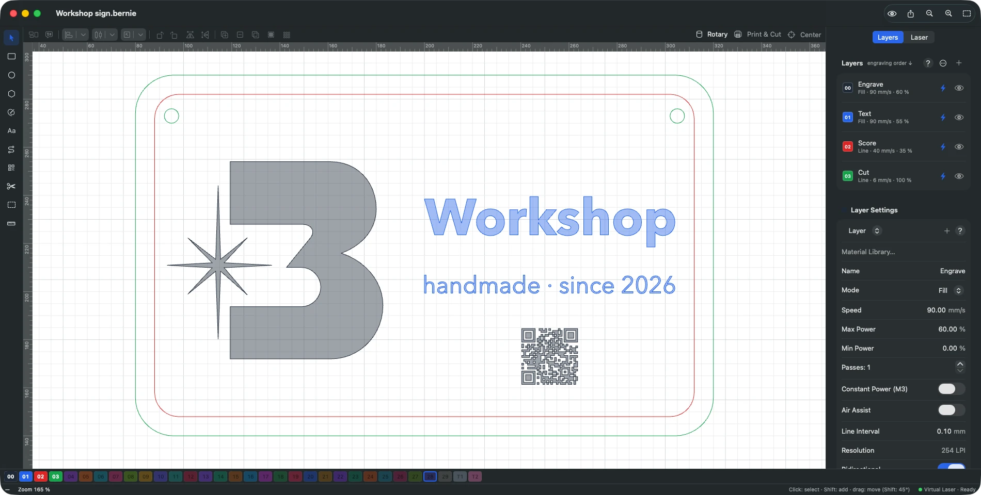
Task: Open the Material Library link
Action: tap(868, 252)
